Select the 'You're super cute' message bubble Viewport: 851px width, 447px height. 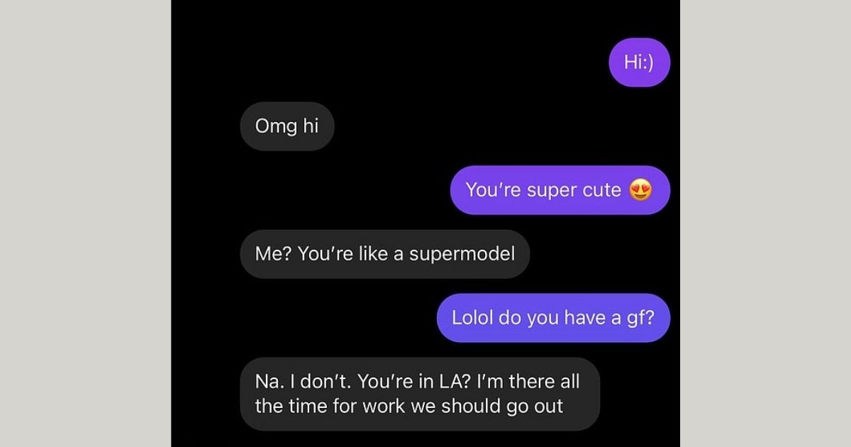(560, 190)
